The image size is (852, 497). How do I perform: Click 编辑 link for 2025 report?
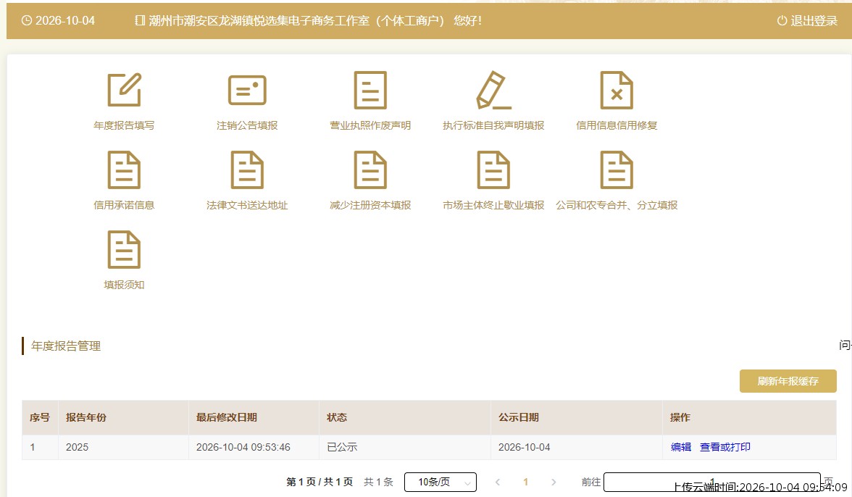pyautogui.click(x=681, y=447)
